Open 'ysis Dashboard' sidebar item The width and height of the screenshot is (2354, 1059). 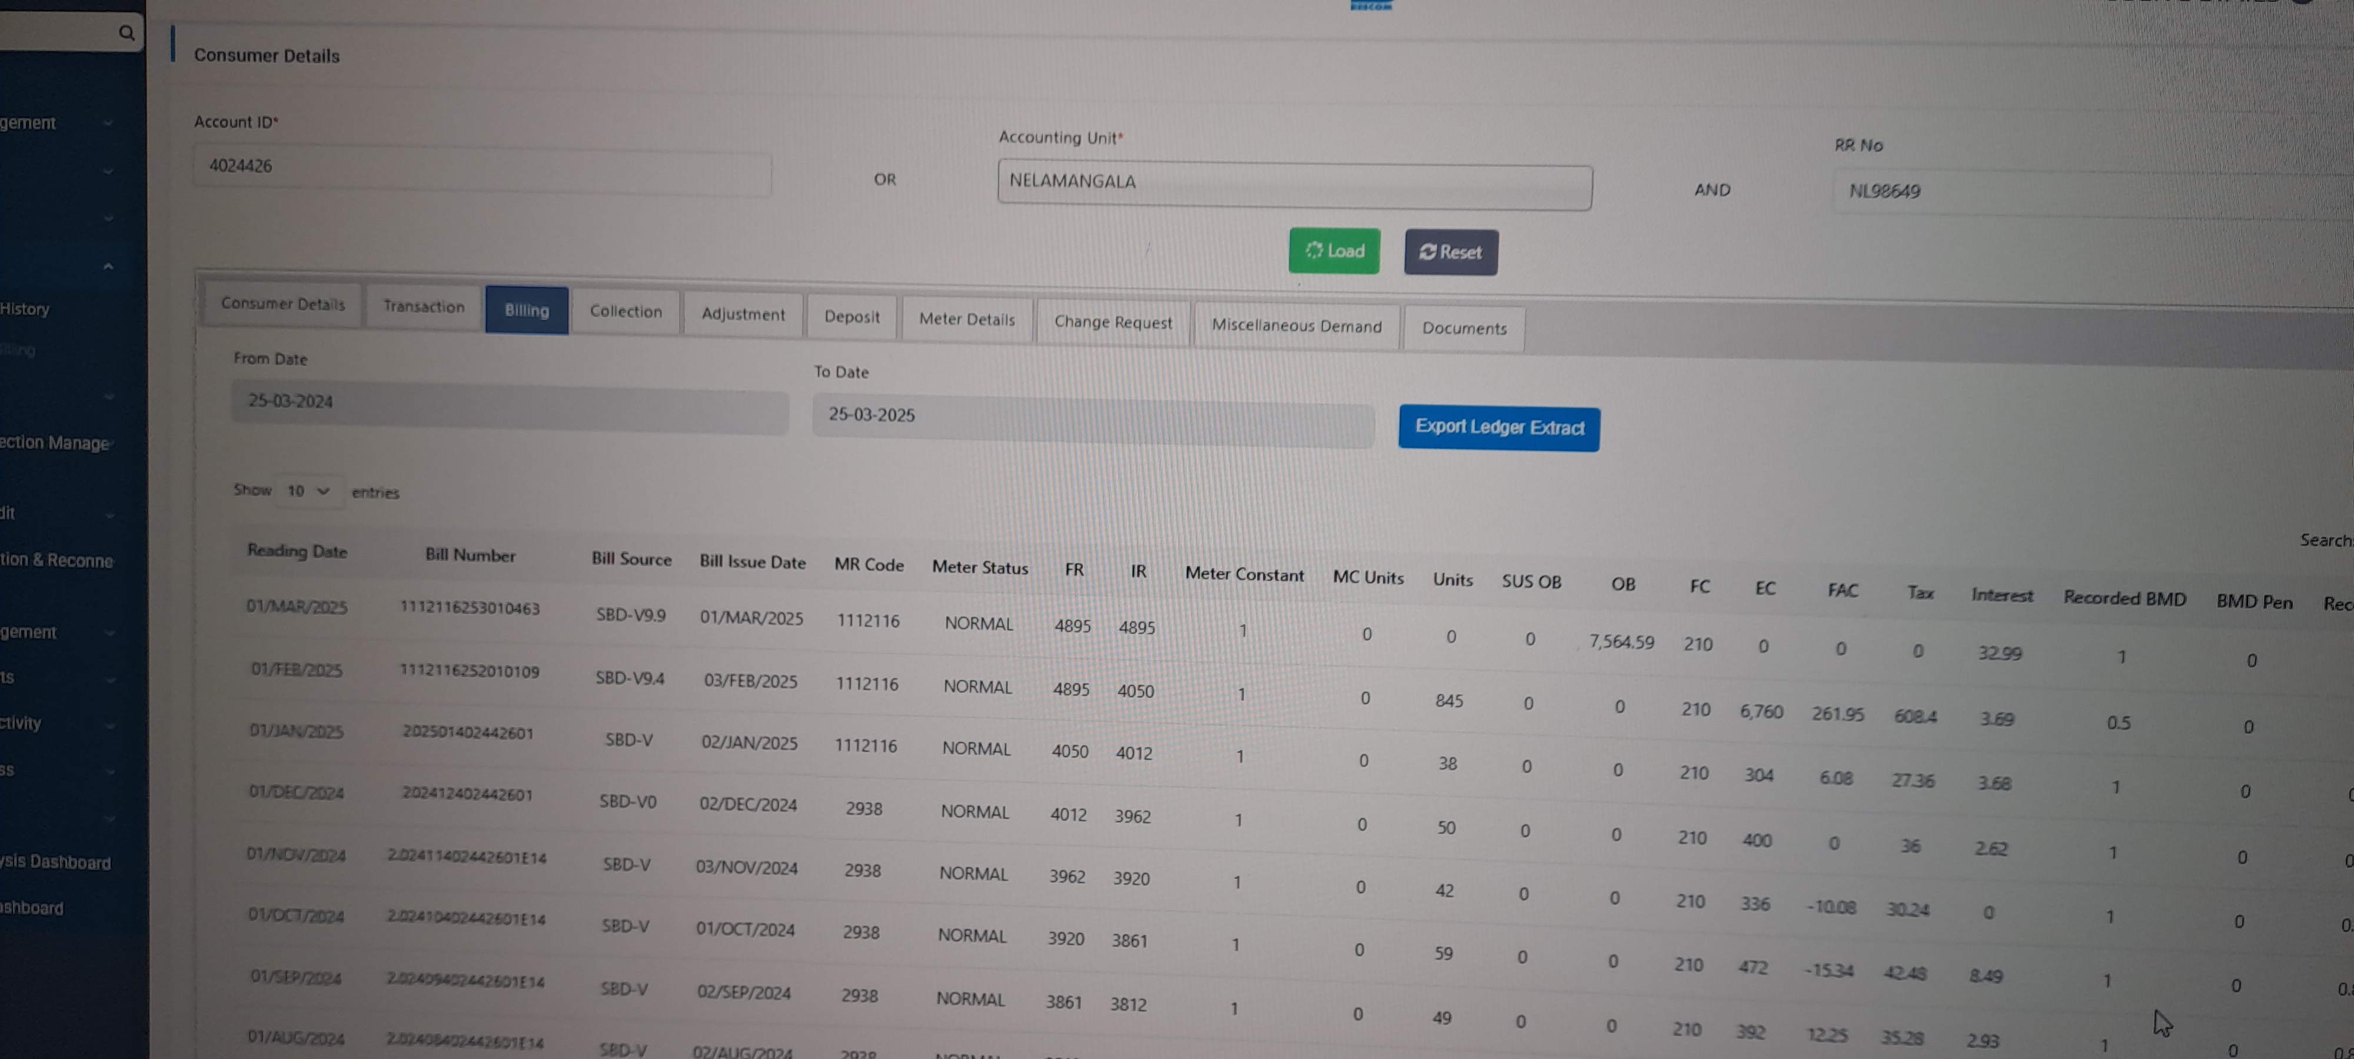55,862
